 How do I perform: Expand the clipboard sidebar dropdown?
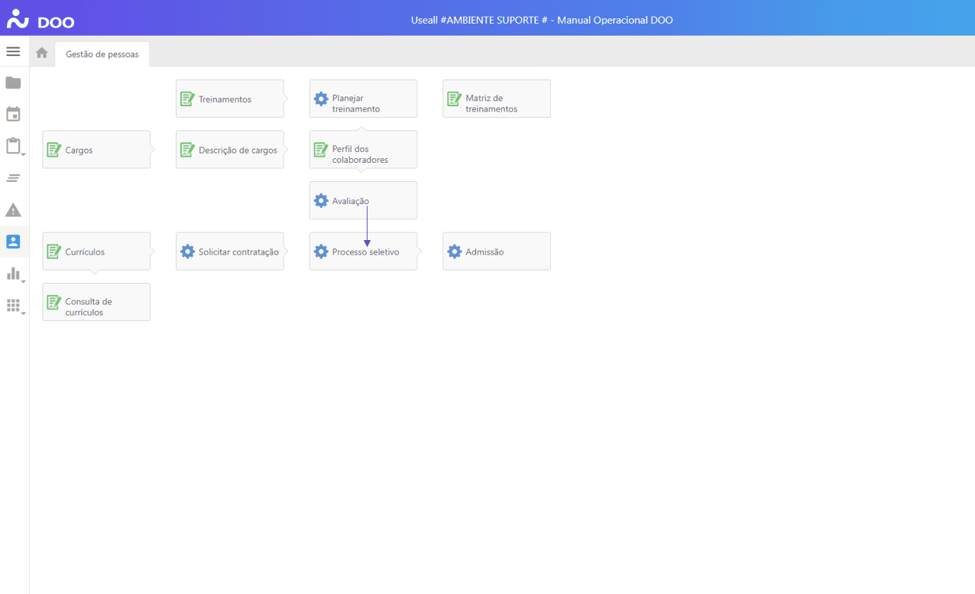click(14, 146)
